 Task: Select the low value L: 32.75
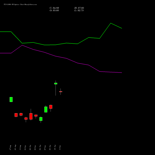point(79,11)
